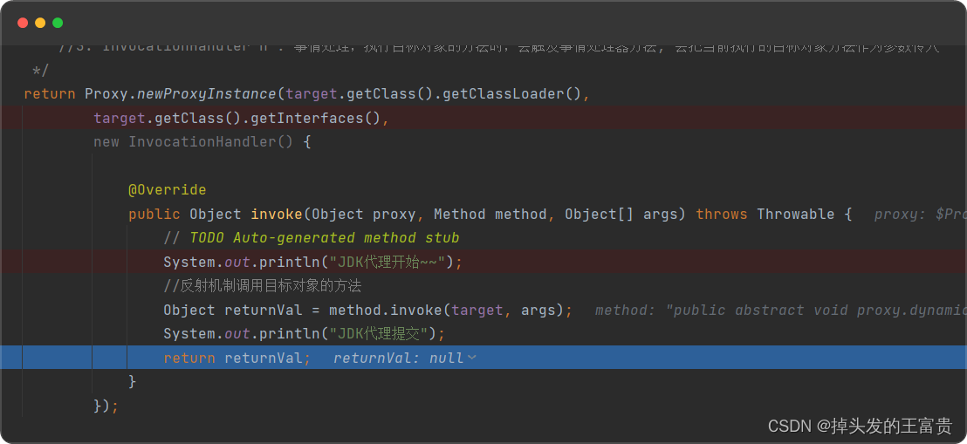
Task: Click the "JDK代理提交" string literal
Action: (x=379, y=334)
